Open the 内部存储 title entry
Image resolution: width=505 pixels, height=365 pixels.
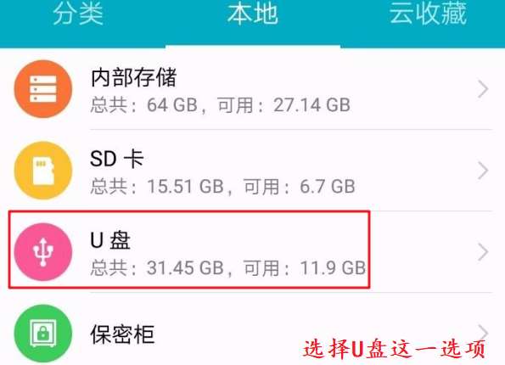click(133, 77)
